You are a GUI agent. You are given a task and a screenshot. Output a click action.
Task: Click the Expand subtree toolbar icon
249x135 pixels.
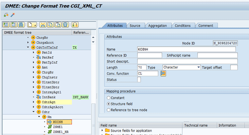point(6,25)
